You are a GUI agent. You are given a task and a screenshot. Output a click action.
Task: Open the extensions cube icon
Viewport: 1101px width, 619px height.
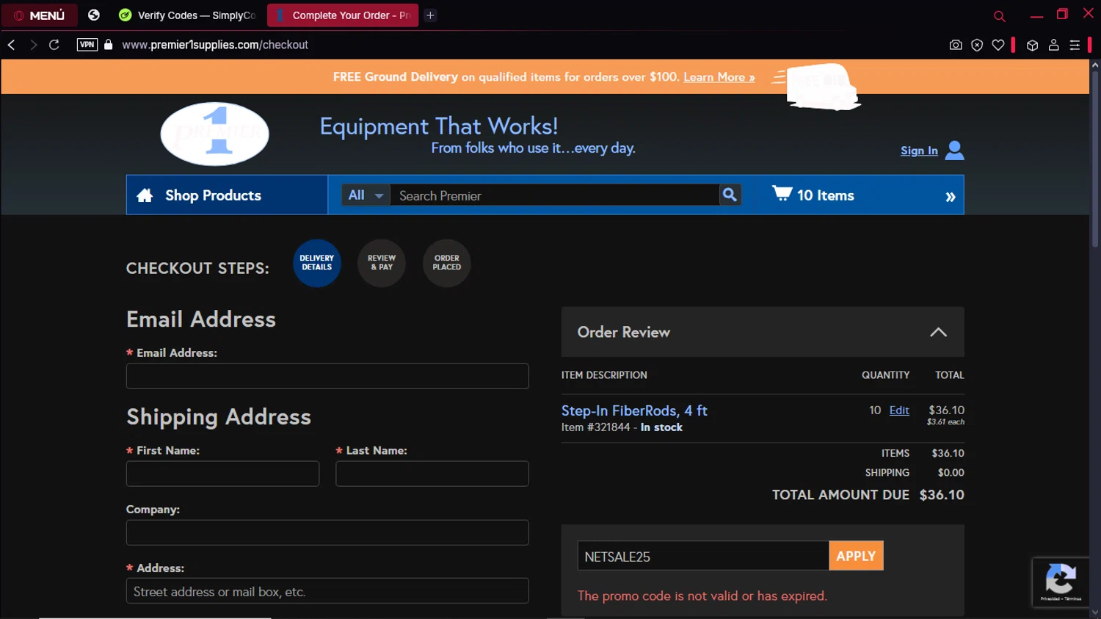point(1032,45)
